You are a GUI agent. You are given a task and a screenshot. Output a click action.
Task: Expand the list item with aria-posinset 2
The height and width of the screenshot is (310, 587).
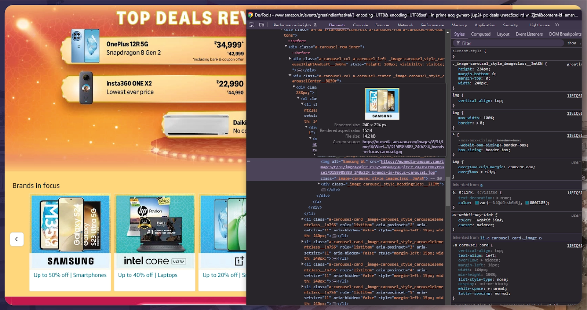click(x=302, y=219)
